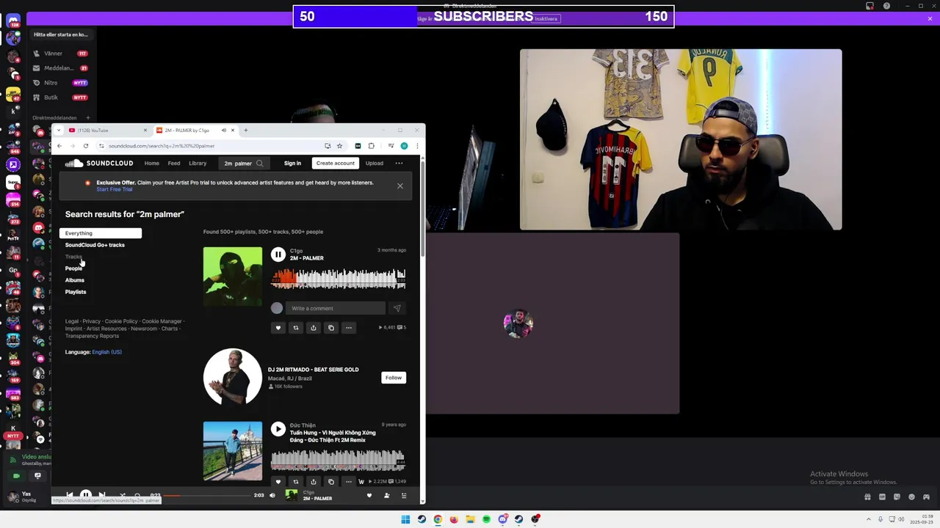This screenshot has width=940, height=528.
Task: Go to SoundCloud Home
Action: click(x=151, y=163)
